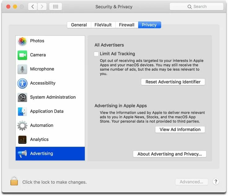Select Application Data label
This screenshot has height=196, width=228.
pyautogui.click(x=47, y=111)
